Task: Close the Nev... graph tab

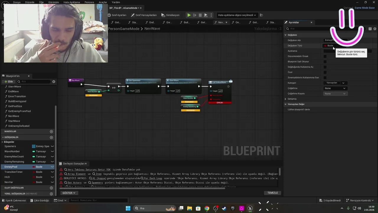Action: tap(227, 22)
